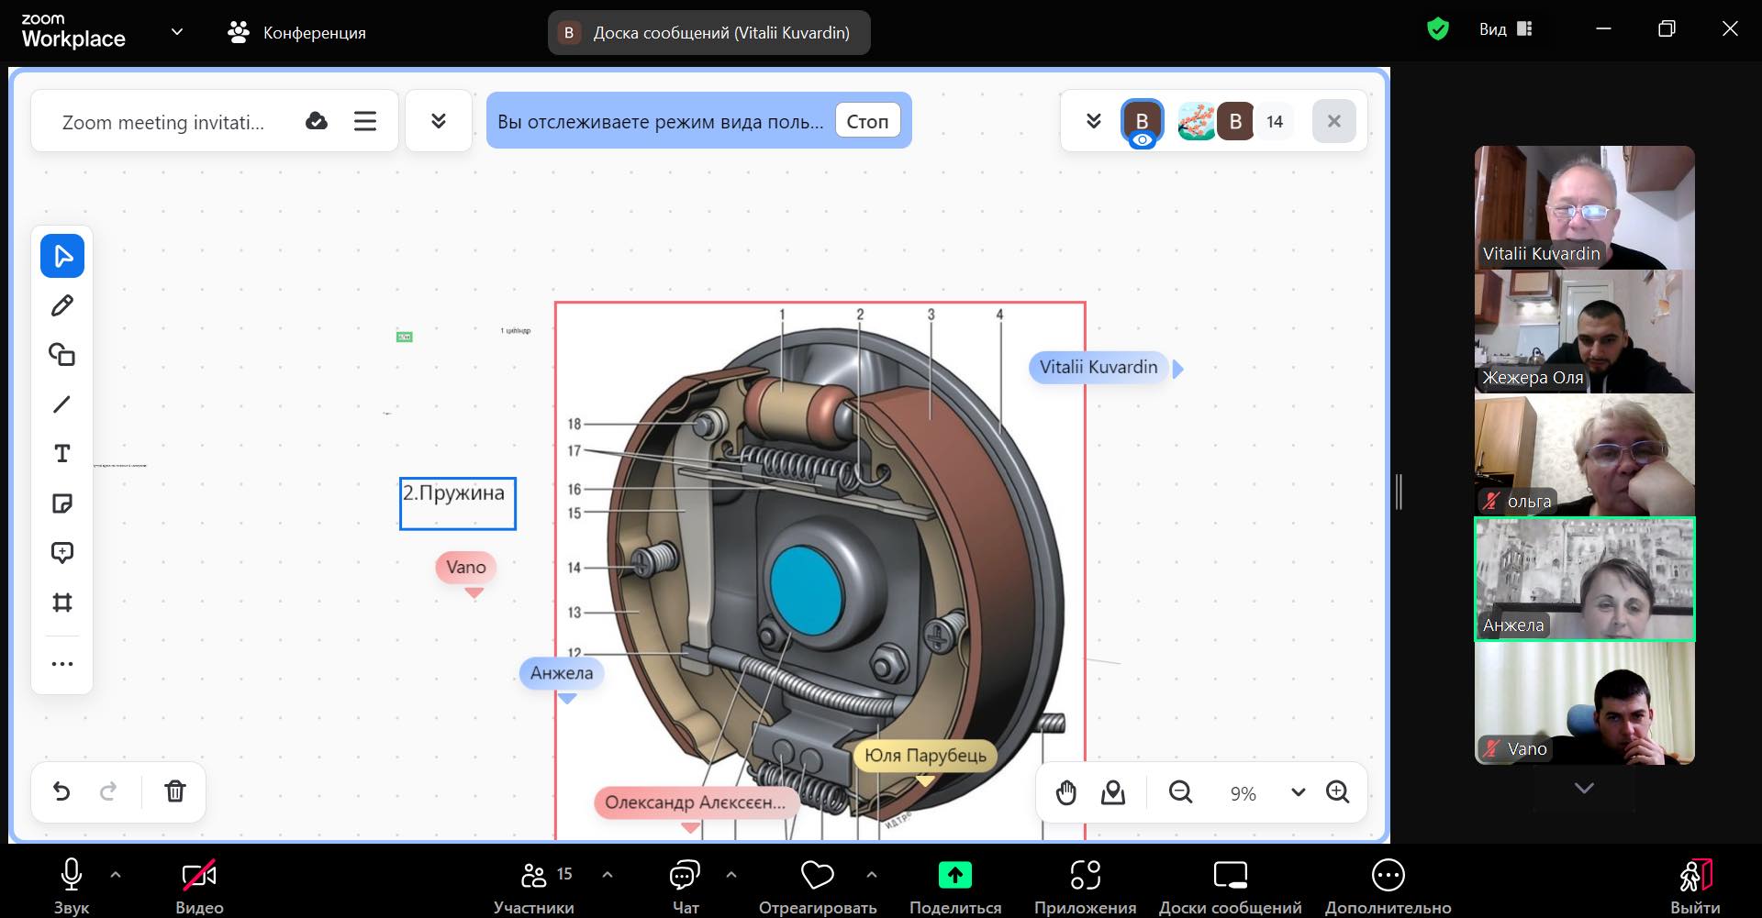Click the Выйти leave button

[1695, 886]
